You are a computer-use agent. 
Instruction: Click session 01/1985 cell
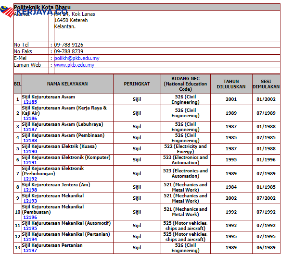point(266,187)
